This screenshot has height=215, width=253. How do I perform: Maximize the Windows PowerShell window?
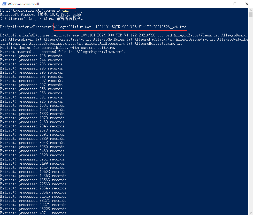click(235, 4)
